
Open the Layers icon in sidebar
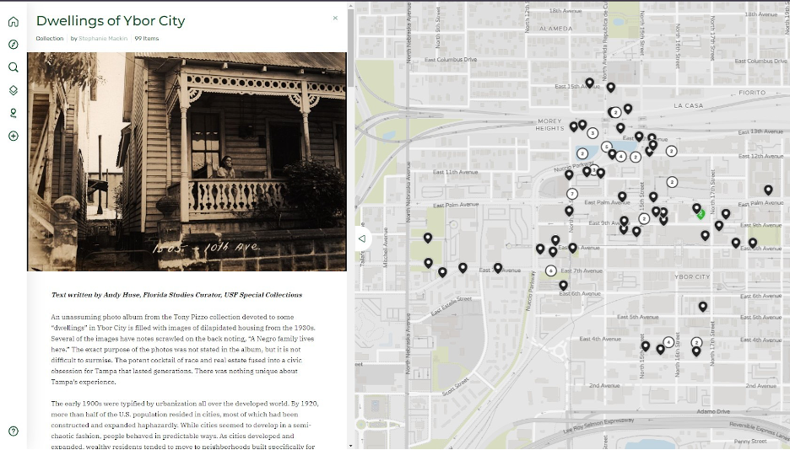pos(14,90)
